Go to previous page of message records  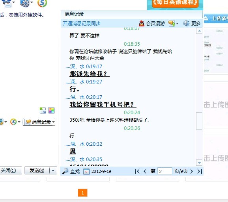[145, 171]
